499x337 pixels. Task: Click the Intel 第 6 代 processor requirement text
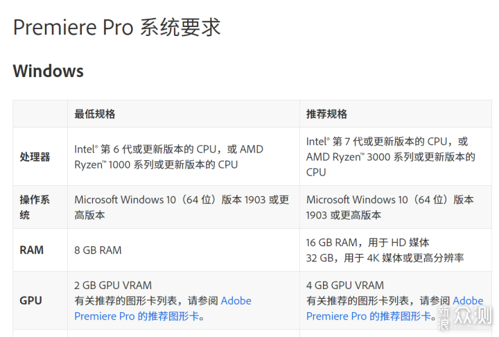pos(168,157)
